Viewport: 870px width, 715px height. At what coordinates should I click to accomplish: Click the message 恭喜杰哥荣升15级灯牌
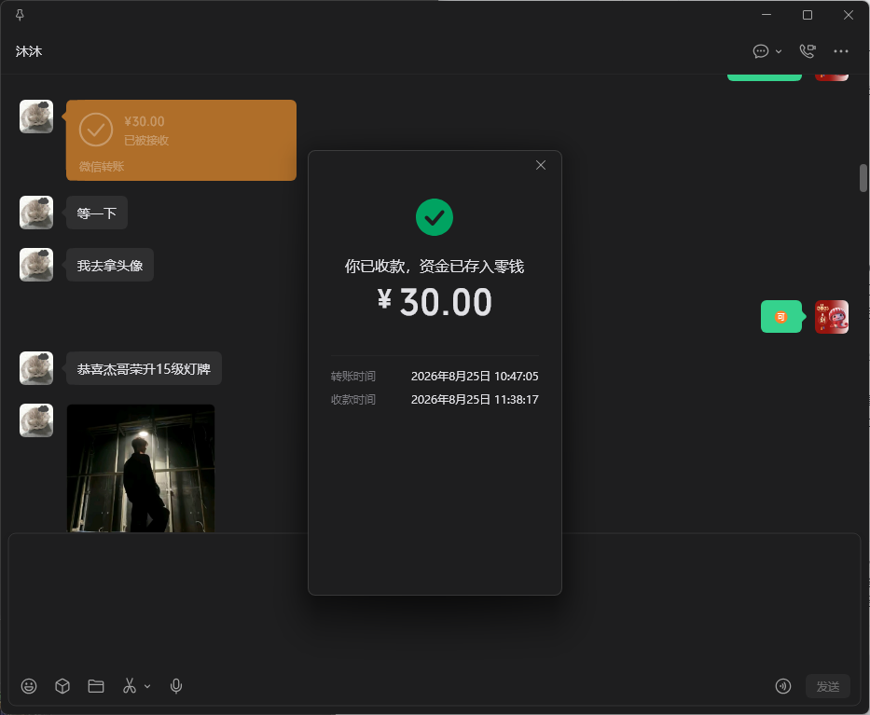(x=144, y=369)
